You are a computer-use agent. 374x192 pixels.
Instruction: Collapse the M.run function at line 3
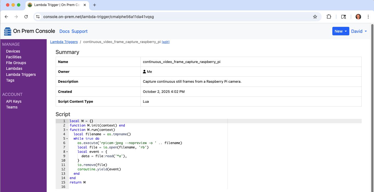point(67,130)
